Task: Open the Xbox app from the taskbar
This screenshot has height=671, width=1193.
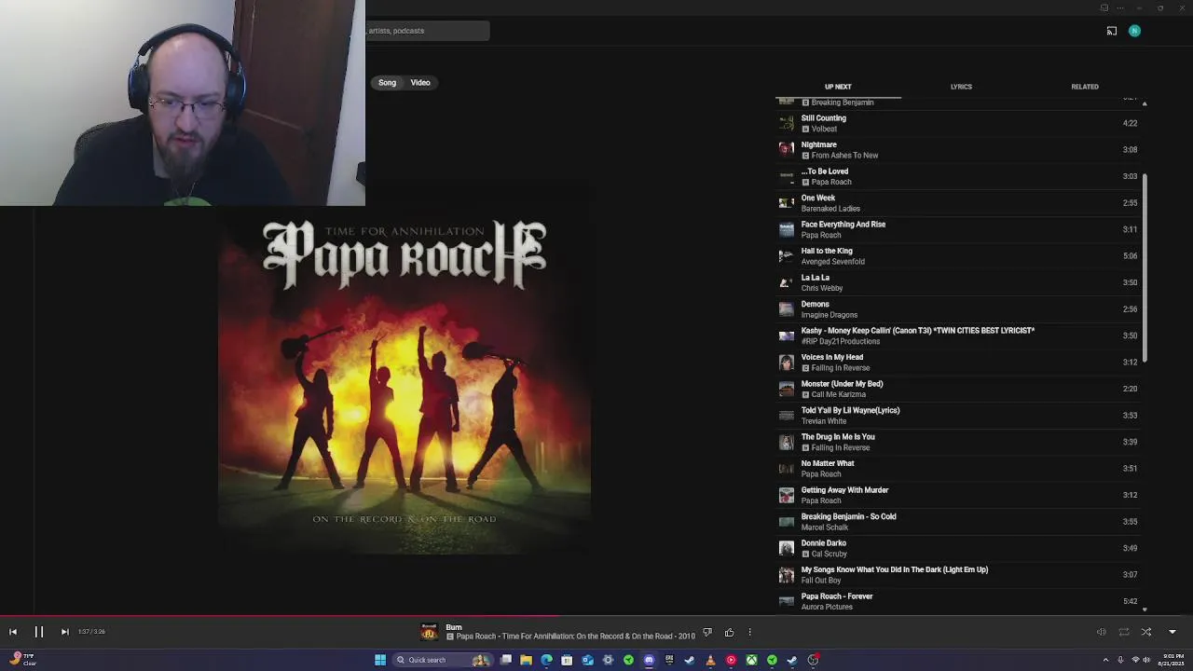Action: pos(751,660)
